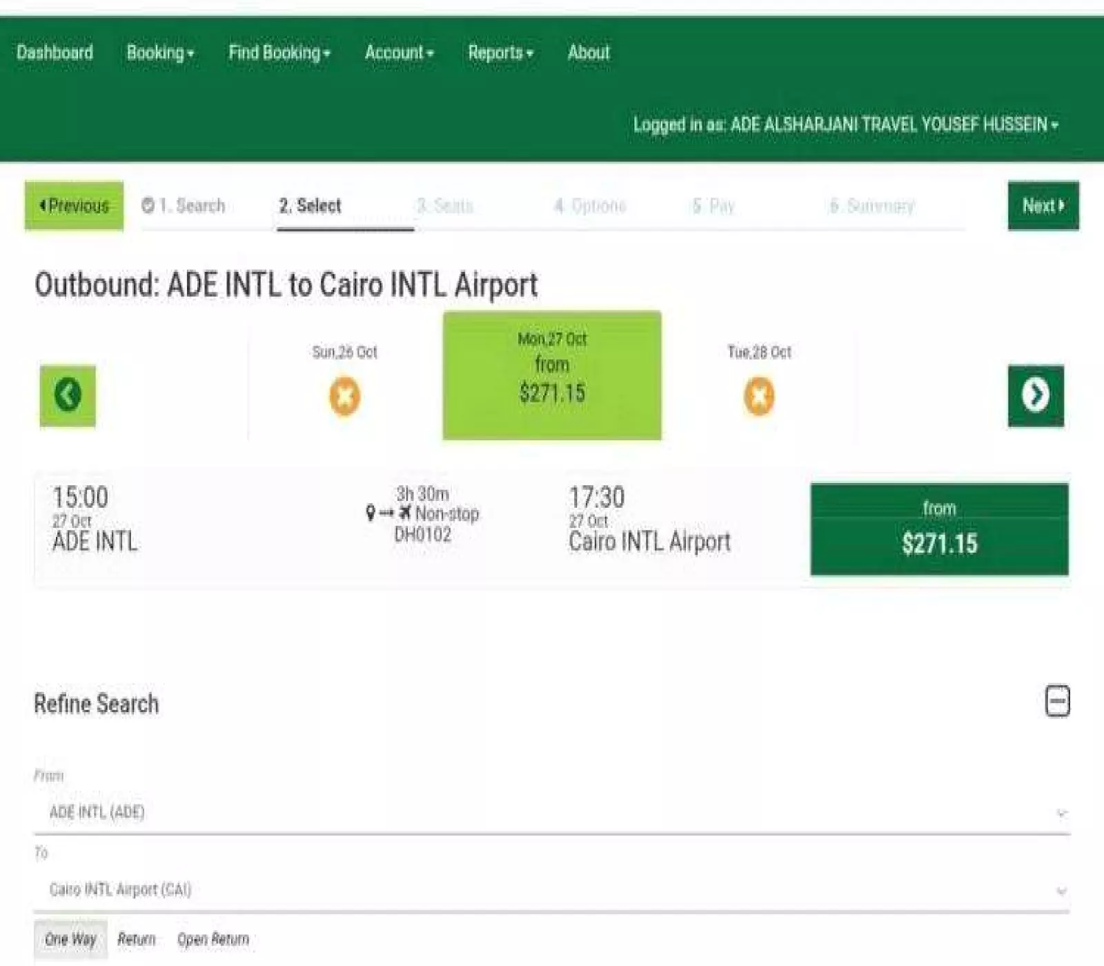
Task: Select the $271.15 fare for flight DH0102
Action: coord(939,529)
